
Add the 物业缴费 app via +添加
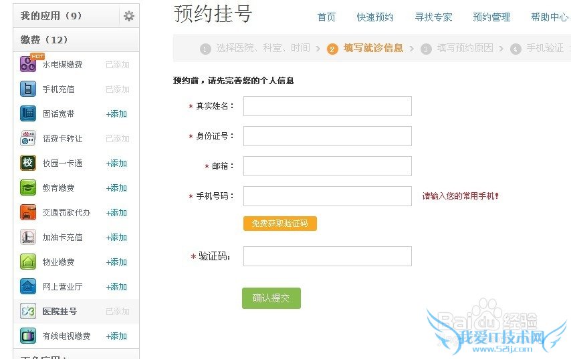pos(116,262)
